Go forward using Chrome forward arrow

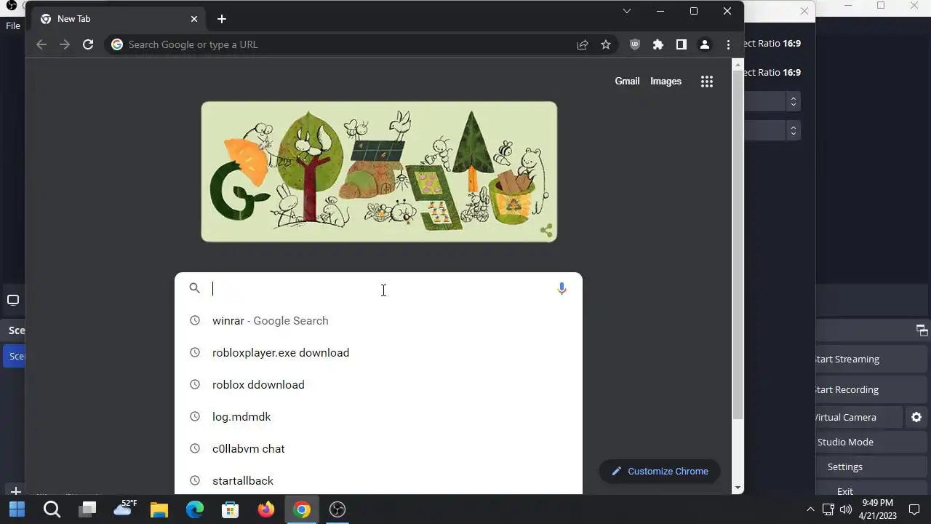click(65, 44)
